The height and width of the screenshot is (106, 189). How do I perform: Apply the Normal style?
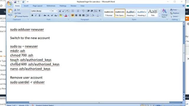pyautogui.click(x=109, y=13)
